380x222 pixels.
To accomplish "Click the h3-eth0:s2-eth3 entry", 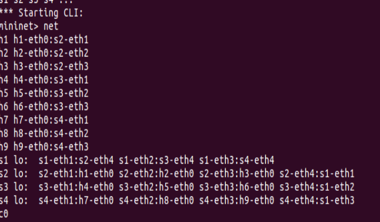I will click(51, 67).
